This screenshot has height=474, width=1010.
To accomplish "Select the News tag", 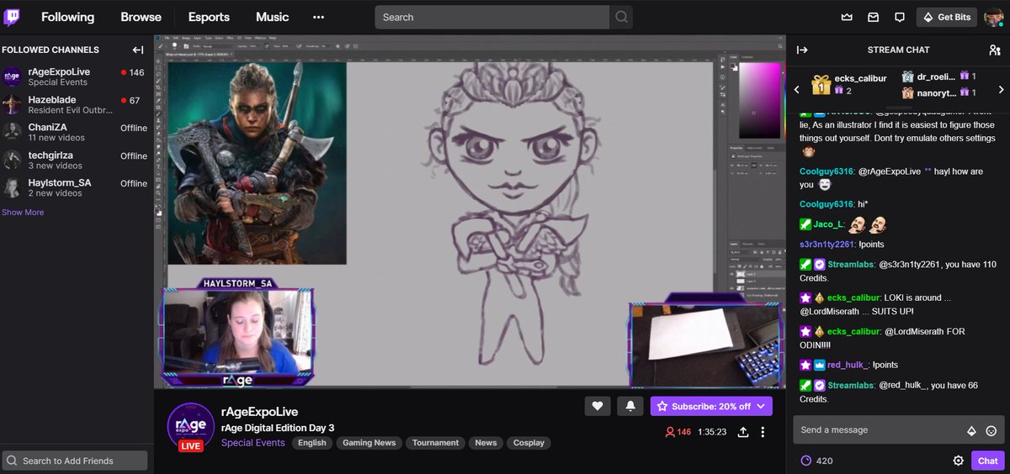I will coord(486,443).
